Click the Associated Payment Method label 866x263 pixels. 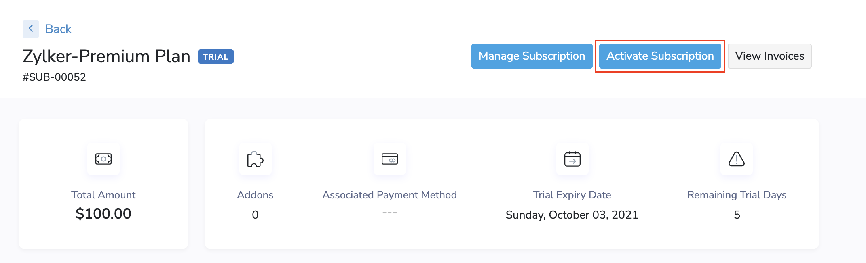click(x=389, y=195)
